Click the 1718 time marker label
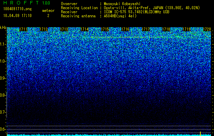Image resolution: width=214 pixels, height=136 pixels. [166, 29]
